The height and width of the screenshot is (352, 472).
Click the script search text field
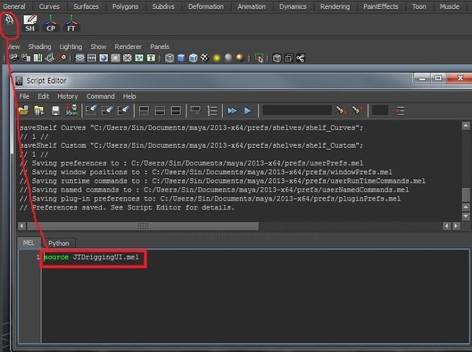coord(297,110)
